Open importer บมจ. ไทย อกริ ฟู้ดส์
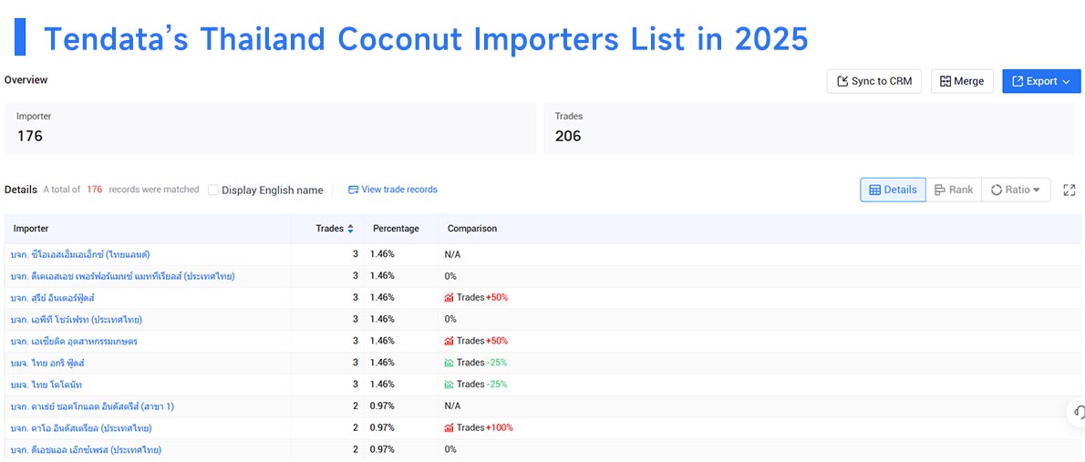Image resolution: width=1085 pixels, height=462 pixels. click(x=47, y=363)
